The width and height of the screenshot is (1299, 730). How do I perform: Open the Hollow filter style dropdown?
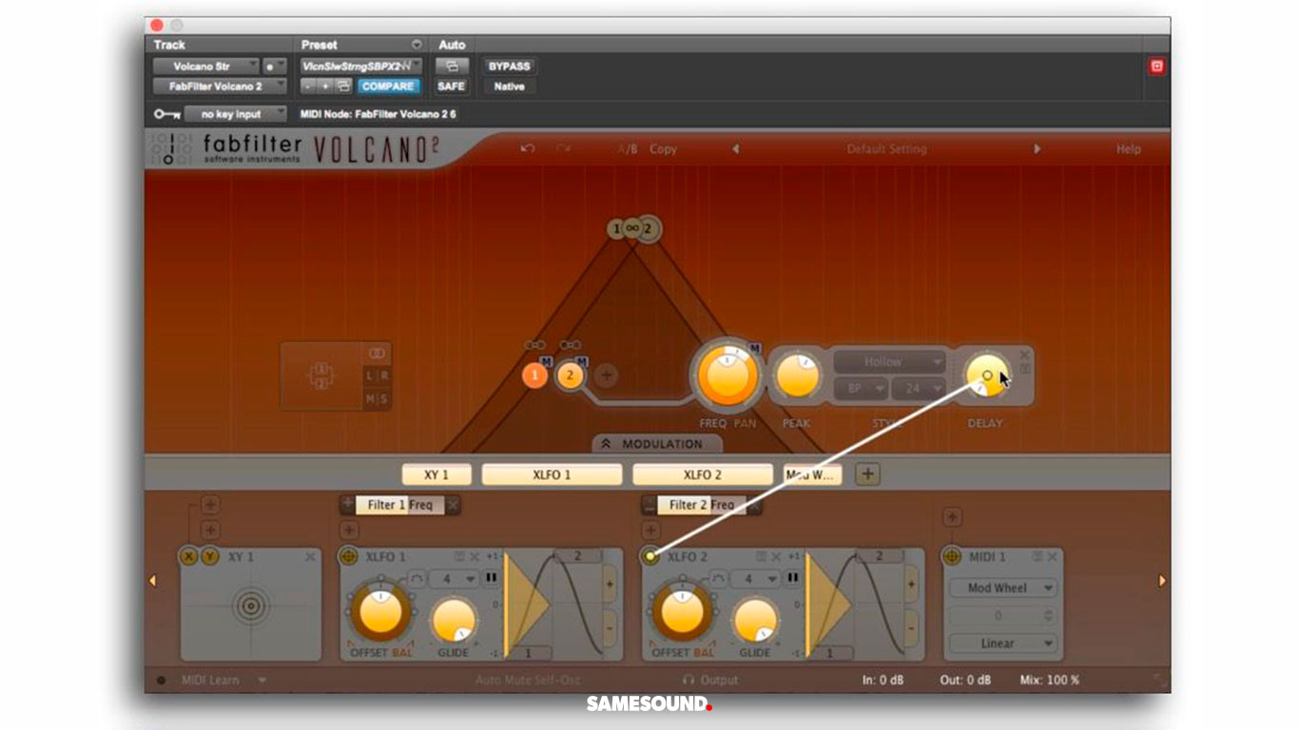click(890, 362)
